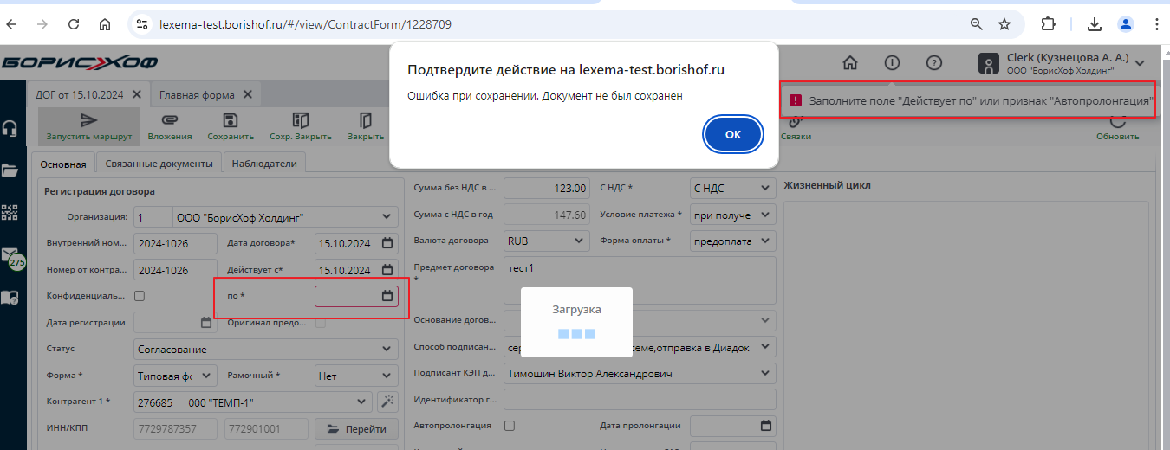
Task: Open the Наблюдатели tab
Action: coord(264,163)
